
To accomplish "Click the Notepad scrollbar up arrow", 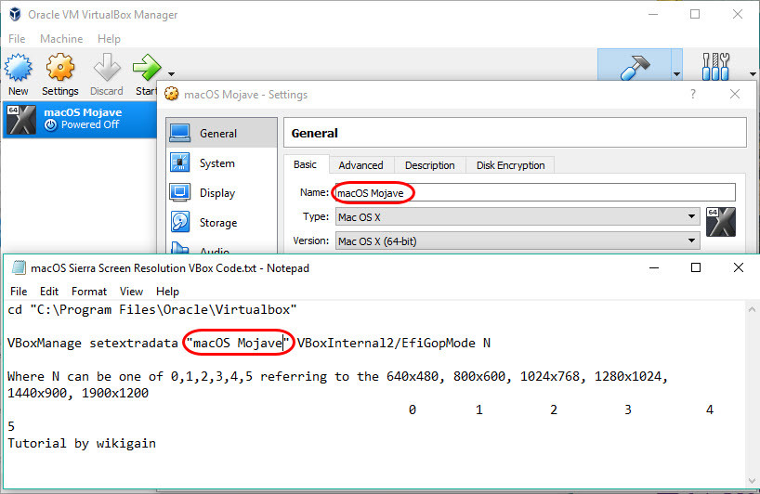I will [x=752, y=309].
